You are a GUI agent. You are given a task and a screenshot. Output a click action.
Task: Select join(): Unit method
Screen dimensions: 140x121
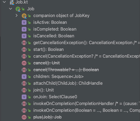tap(44, 90)
